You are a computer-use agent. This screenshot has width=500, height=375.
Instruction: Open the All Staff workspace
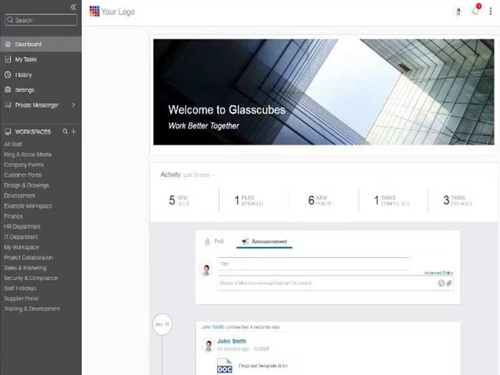[13, 144]
